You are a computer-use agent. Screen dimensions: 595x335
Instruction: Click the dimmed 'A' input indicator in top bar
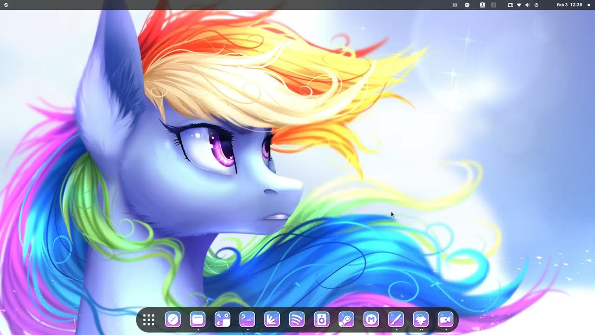pos(494,5)
